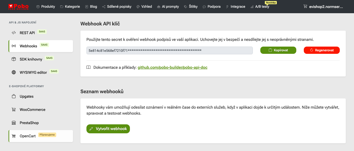The image size is (354, 151).
Task: Open the evishop2 account dropdown
Action: 326,6
